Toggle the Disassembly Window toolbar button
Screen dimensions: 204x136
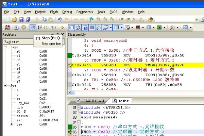point(78,27)
